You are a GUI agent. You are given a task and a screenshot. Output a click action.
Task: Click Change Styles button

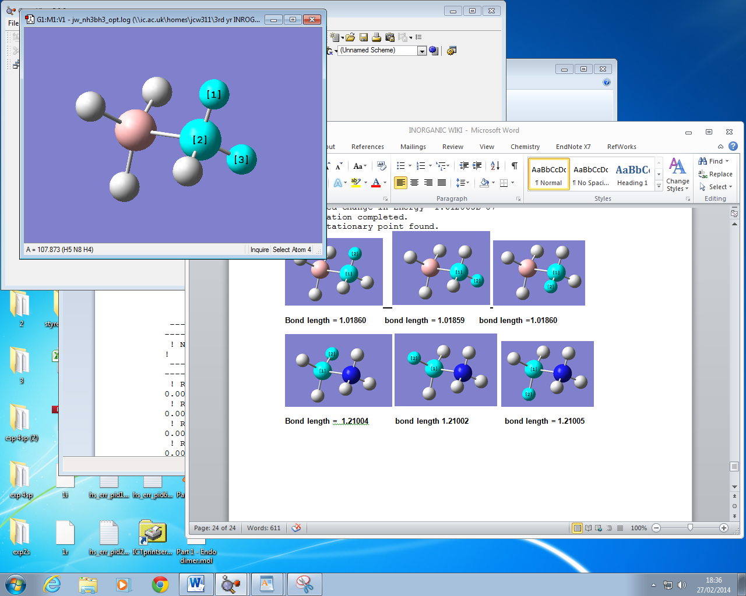[677, 175]
